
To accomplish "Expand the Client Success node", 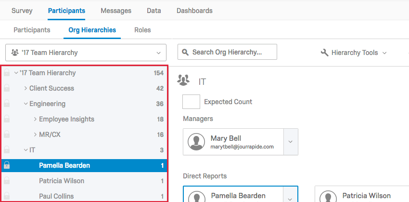I will 26,88.
